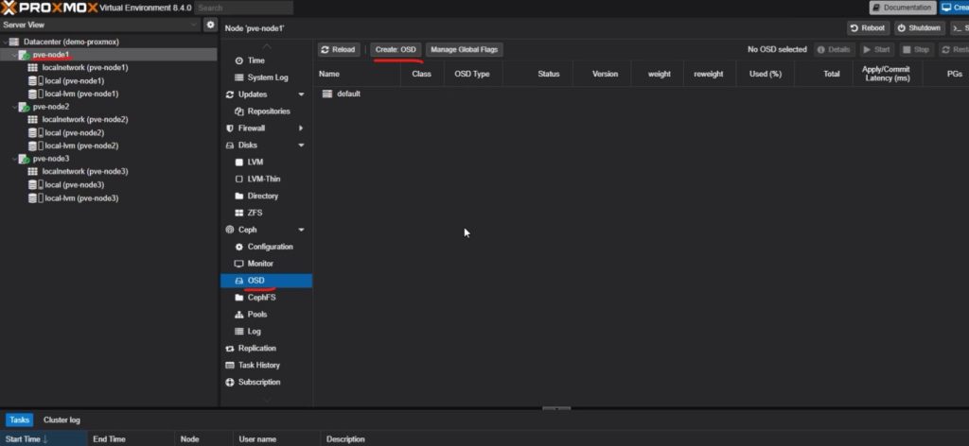
Task: Click the System Log list icon
Action: tap(239, 77)
